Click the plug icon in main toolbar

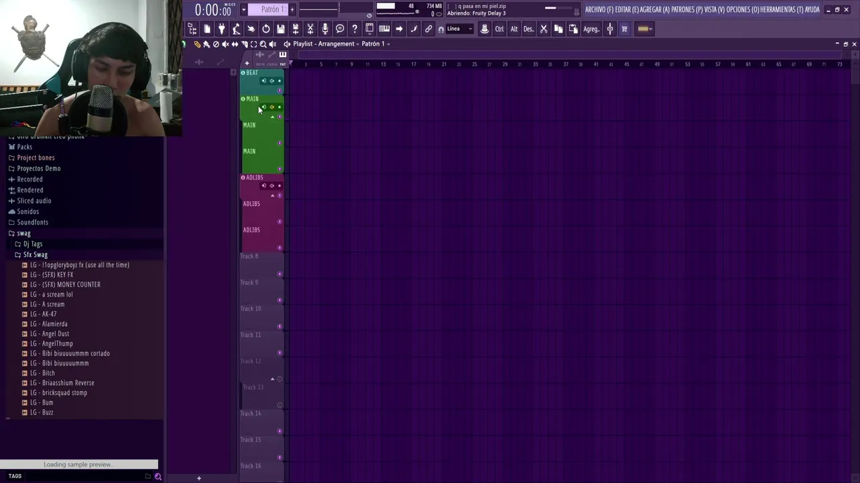pos(222,29)
